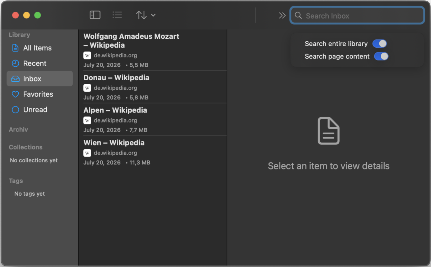The width and height of the screenshot is (431, 267).
Task: Click Wikipedia favicon on Donau entry
Action: [x=87, y=88]
